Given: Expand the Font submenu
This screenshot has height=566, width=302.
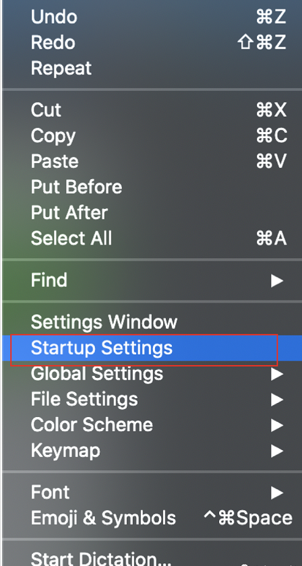Looking at the screenshot, I should (152, 493).
